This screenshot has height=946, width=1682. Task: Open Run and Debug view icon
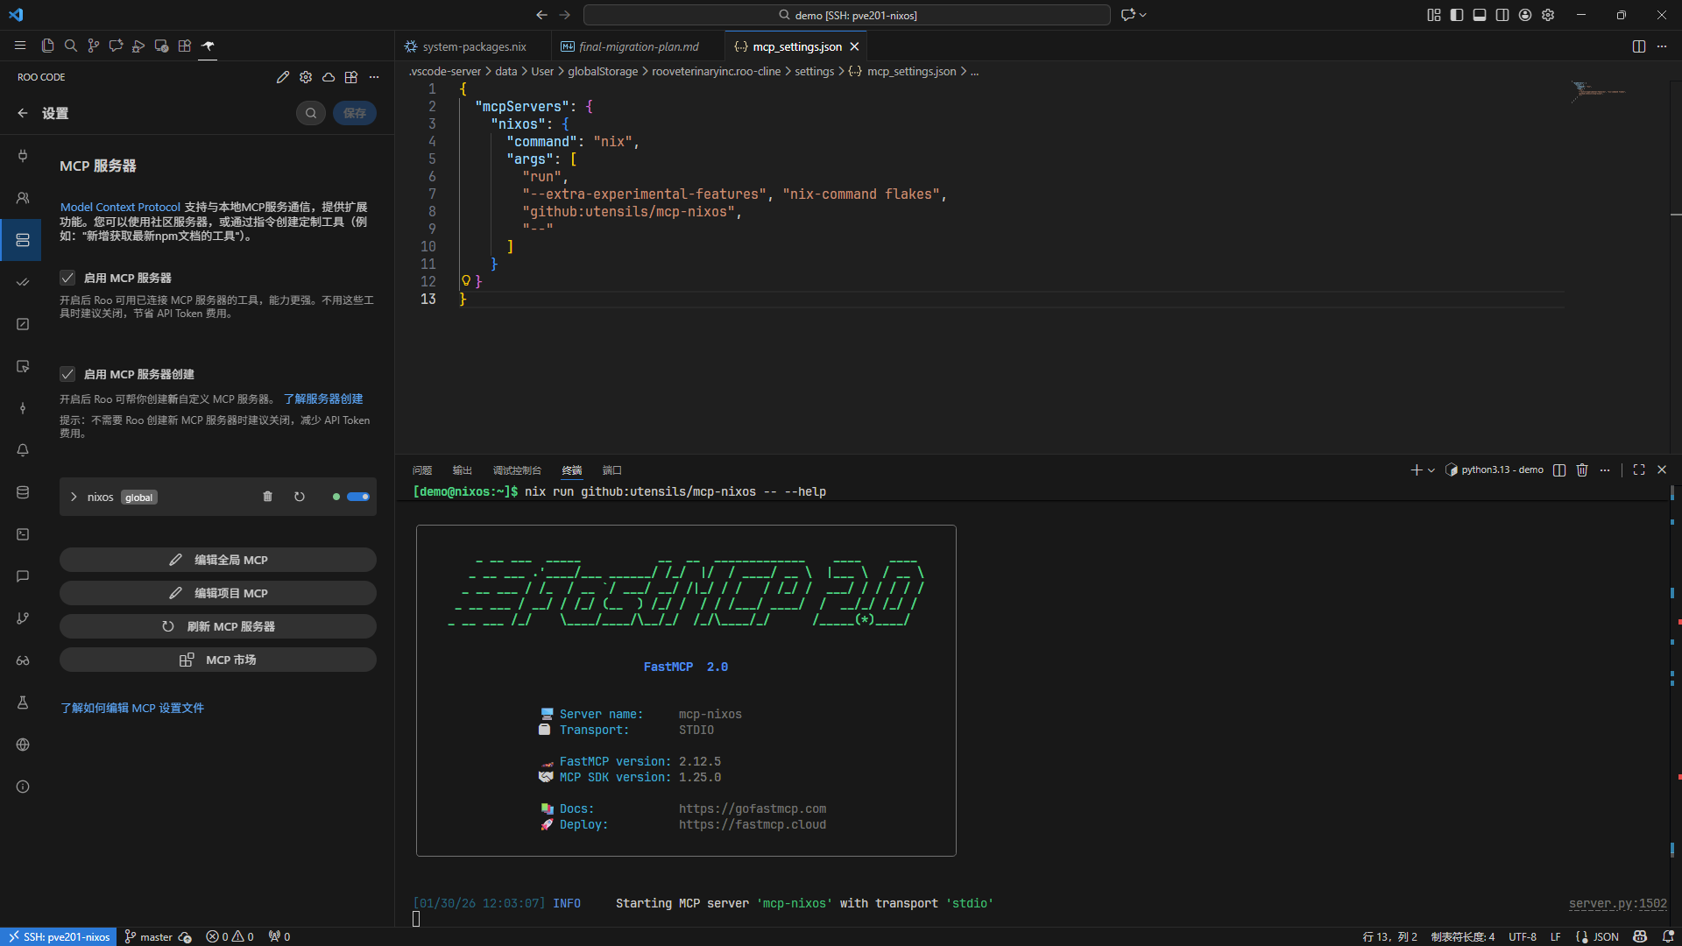pos(138,46)
